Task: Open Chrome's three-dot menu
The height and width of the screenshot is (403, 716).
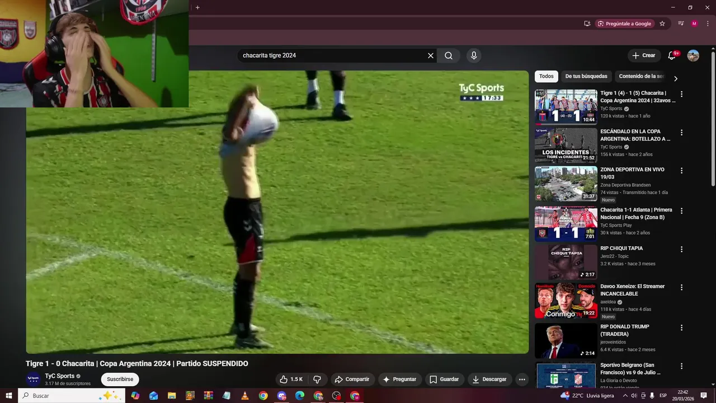Action: click(708, 24)
